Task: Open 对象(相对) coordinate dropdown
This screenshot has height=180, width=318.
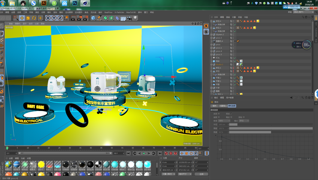Action: pyautogui.click(x=169, y=174)
